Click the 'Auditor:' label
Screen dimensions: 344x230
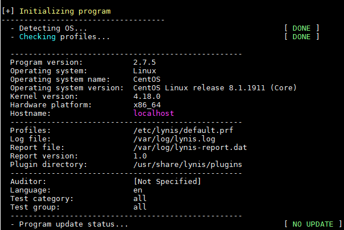pos(28,182)
